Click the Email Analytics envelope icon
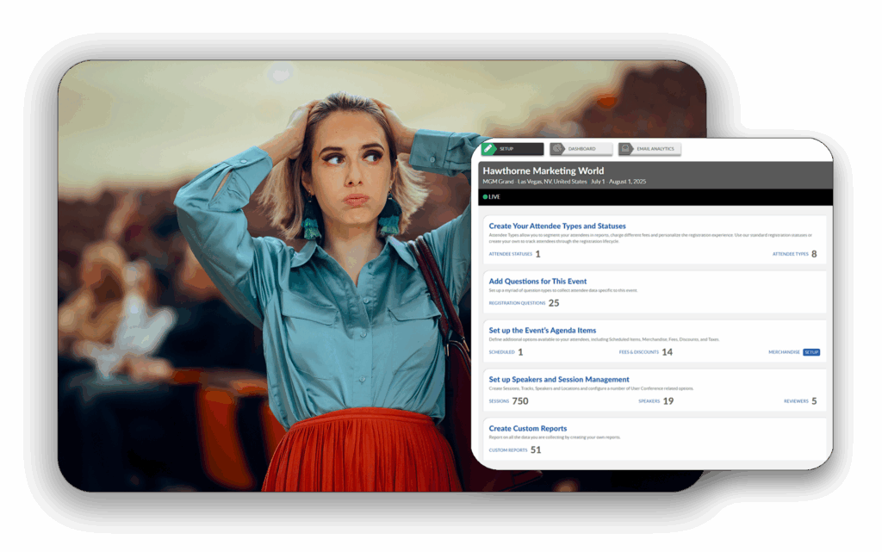Screen dimensions: 882x552 [x=625, y=149]
